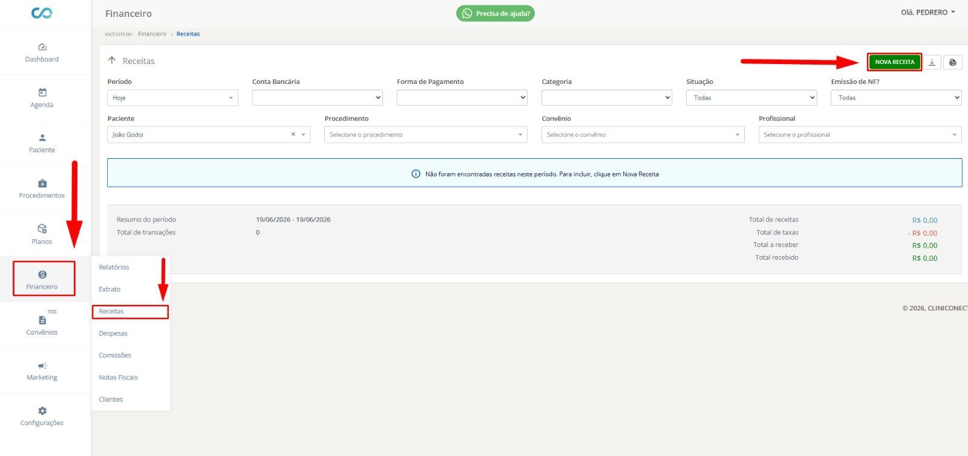Select Extrato in the Financeiro submenu
Image resolution: width=968 pixels, height=456 pixels.
pos(110,289)
